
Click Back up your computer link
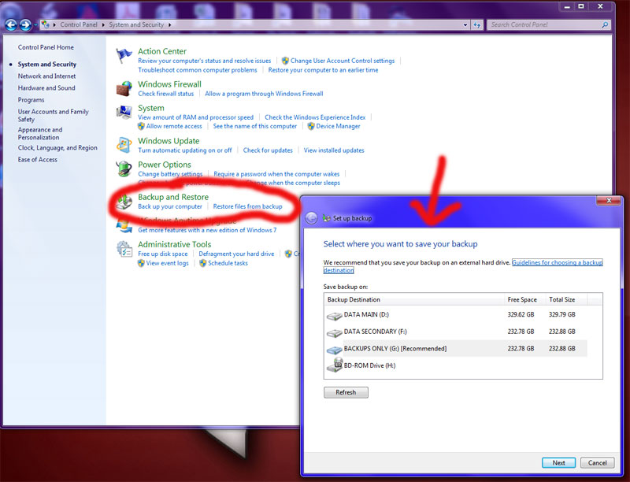170,206
